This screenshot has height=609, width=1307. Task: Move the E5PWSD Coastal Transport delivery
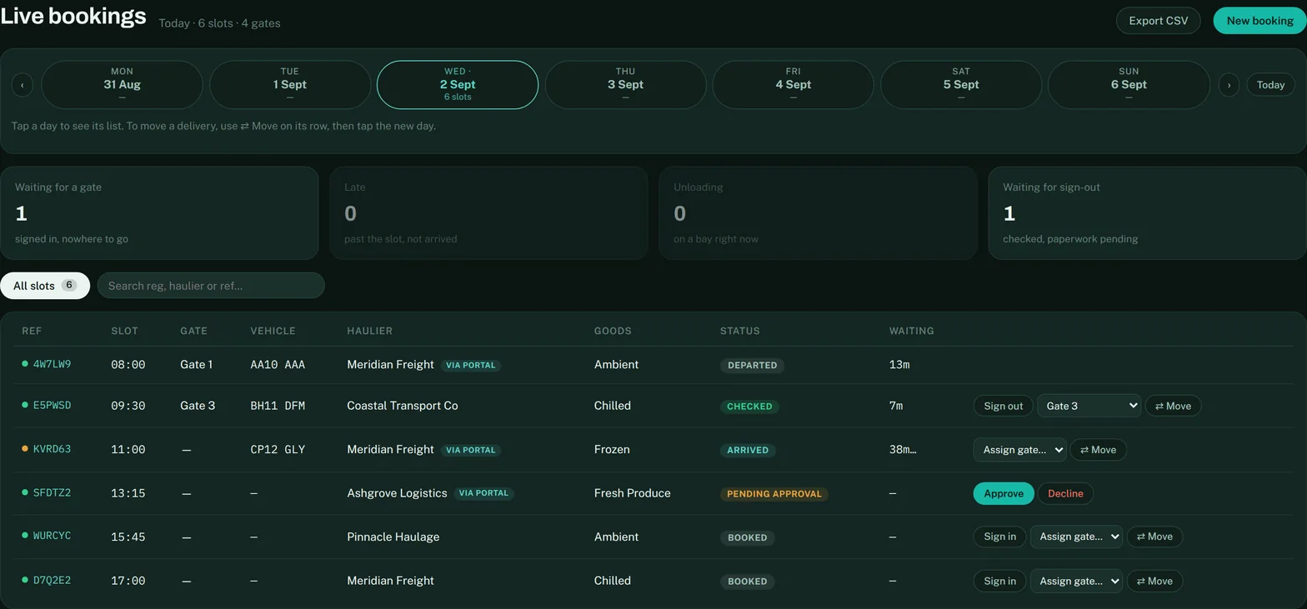pos(1173,406)
